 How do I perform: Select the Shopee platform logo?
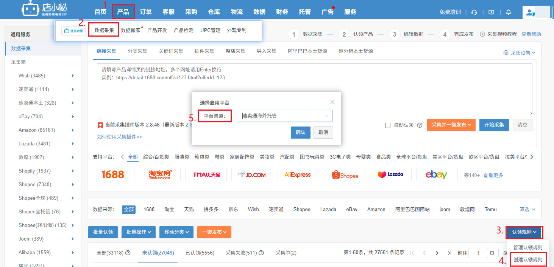click(x=345, y=174)
